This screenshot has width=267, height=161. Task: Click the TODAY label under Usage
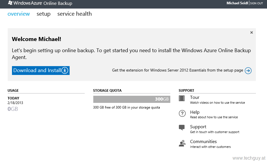point(13,98)
